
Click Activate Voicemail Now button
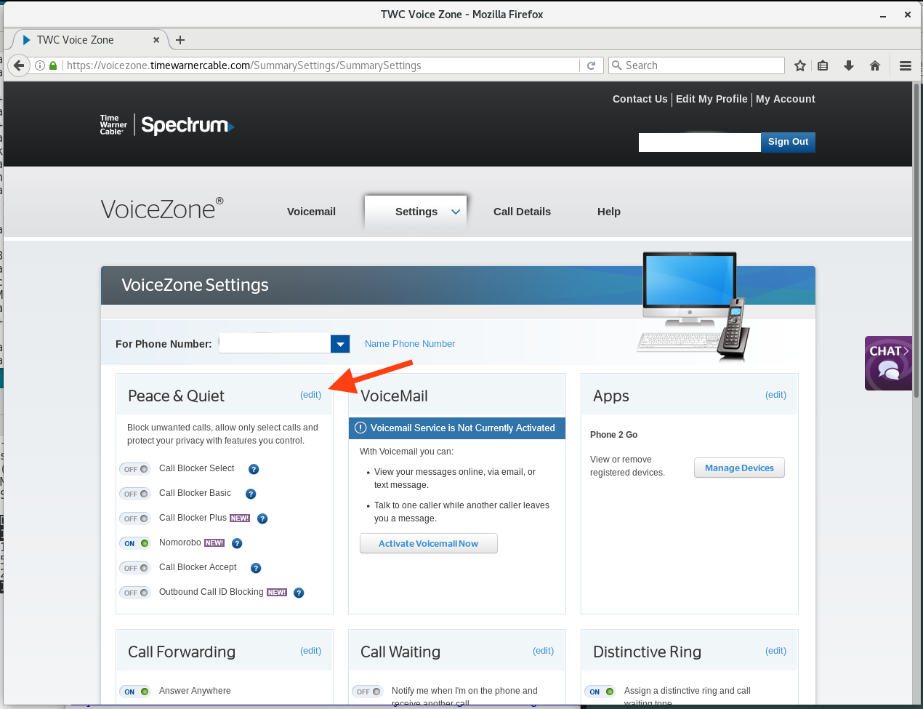click(429, 543)
